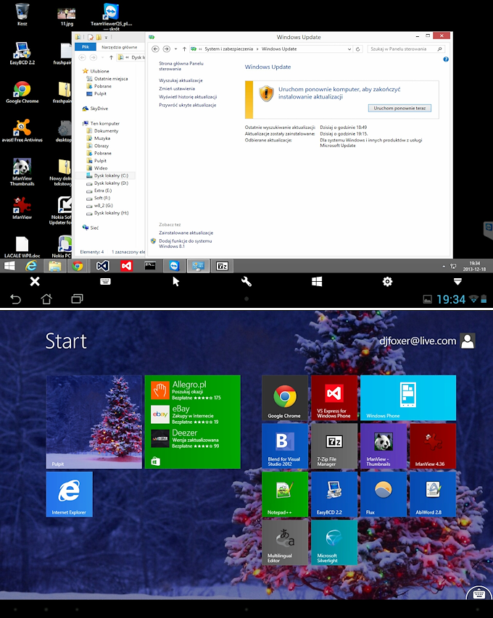Screen dimensions: 493x618
Task: Close the remote session with the X icon
Action: pos(35,281)
